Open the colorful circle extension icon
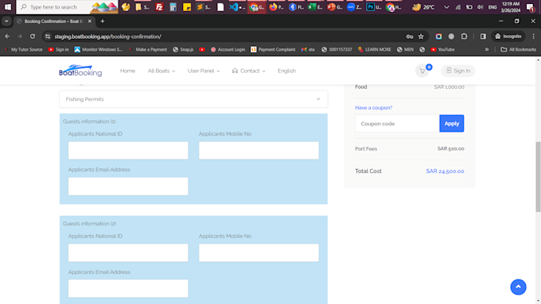 [438, 37]
